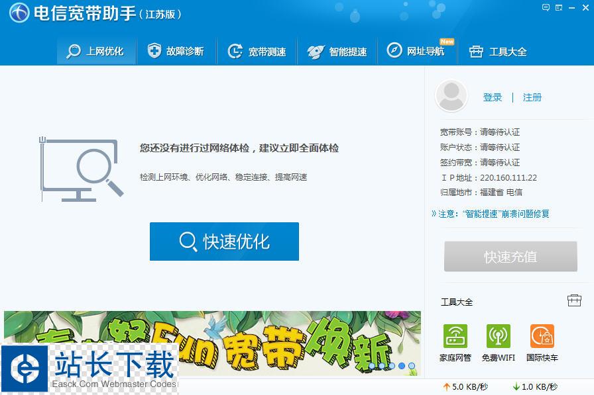Click the download speed 1.0 KB/秒 indicator
Viewport: 594px width, 395px height.
pos(535,386)
